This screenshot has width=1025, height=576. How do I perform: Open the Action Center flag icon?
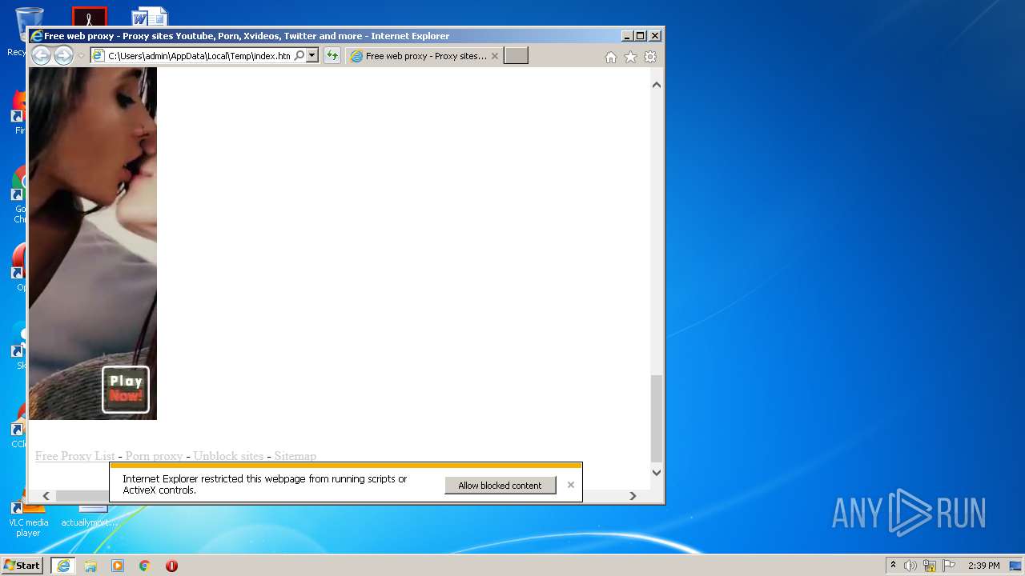tap(949, 566)
